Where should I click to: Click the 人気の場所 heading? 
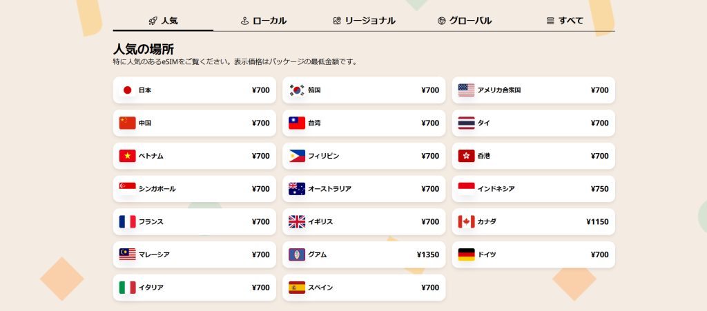[144, 49]
